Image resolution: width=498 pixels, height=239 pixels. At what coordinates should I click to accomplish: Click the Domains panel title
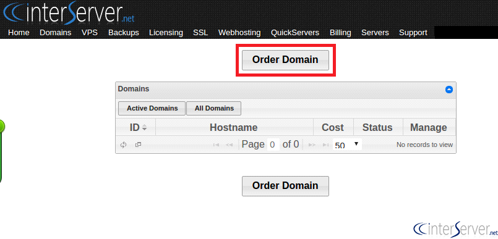(x=134, y=89)
